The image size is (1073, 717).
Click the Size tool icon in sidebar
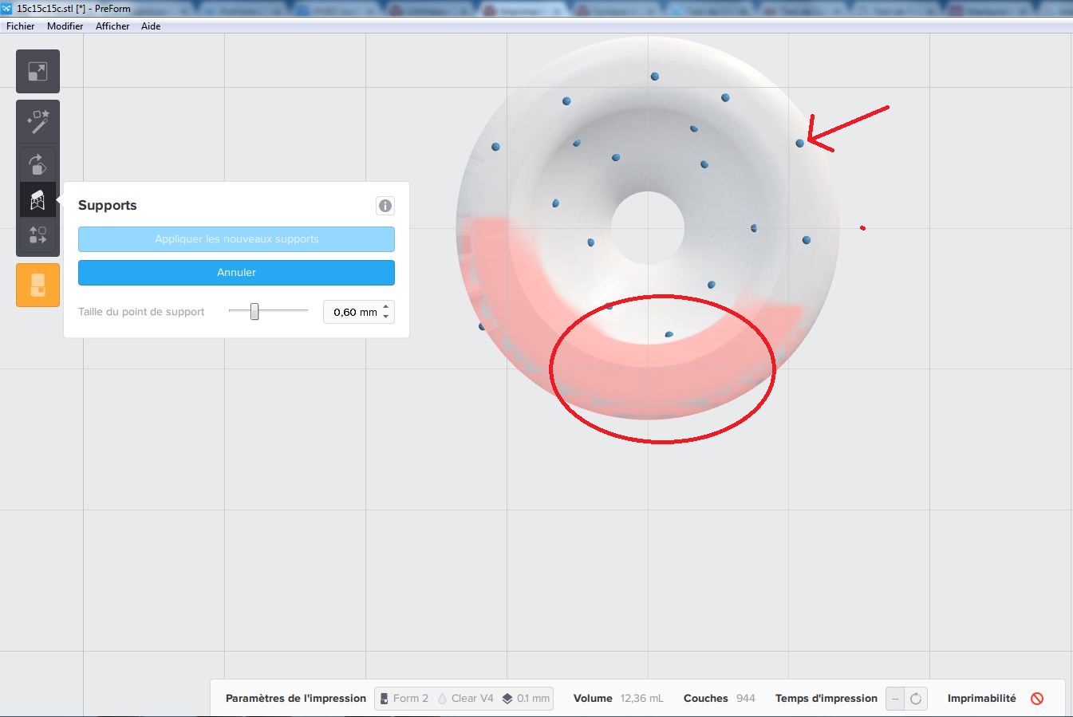[37, 72]
